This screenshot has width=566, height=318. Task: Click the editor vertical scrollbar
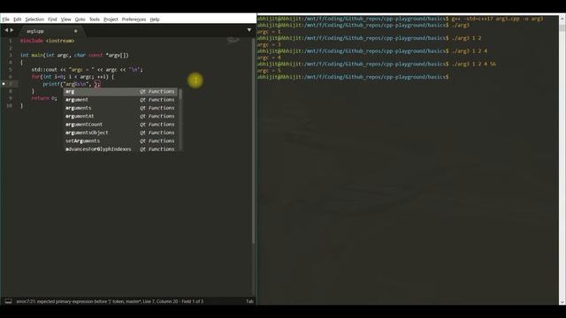pyautogui.click(x=254, y=140)
